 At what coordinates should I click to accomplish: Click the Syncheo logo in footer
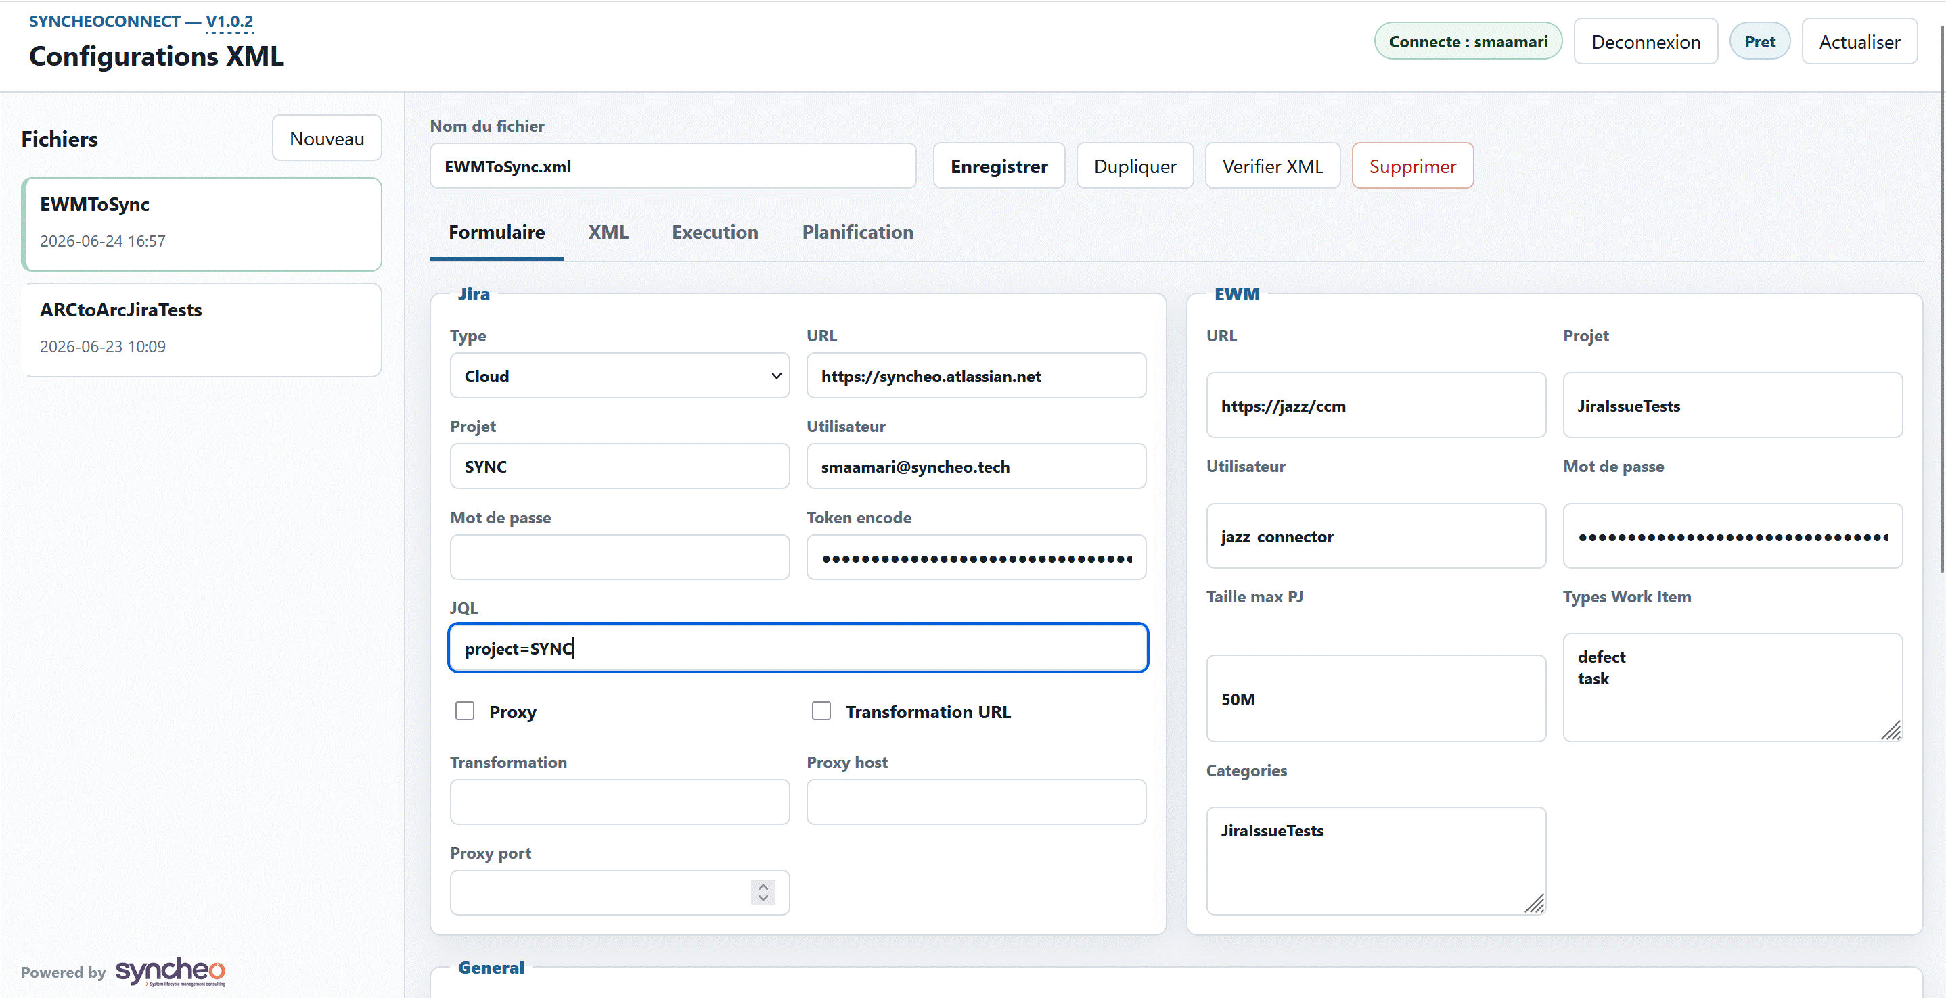click(170, 972)
